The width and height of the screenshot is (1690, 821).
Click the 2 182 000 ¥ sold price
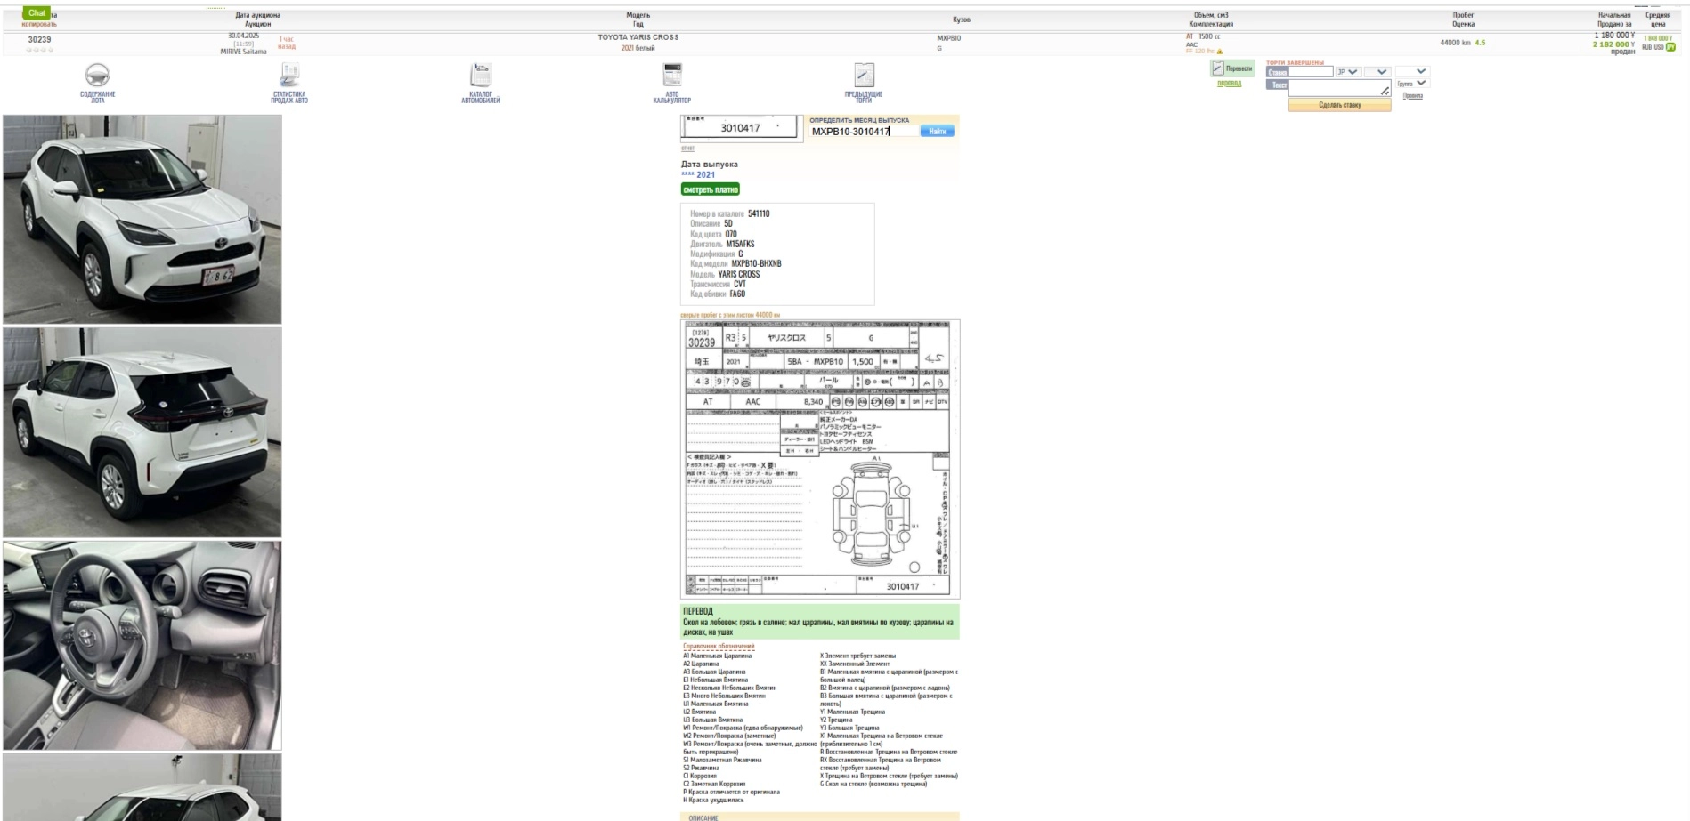(x=1613, y=44)
